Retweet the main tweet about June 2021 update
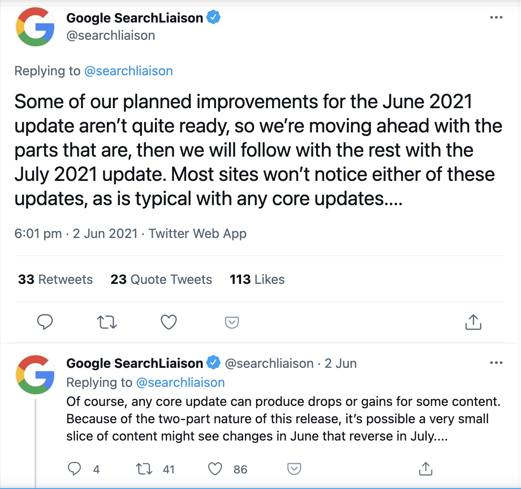 (x=107, y=322)
